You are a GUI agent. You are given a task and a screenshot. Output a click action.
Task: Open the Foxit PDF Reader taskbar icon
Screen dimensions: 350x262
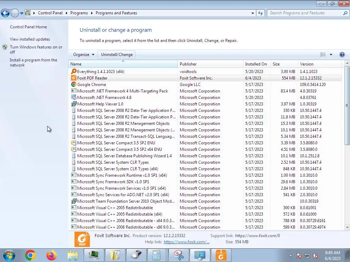point(221,255)
